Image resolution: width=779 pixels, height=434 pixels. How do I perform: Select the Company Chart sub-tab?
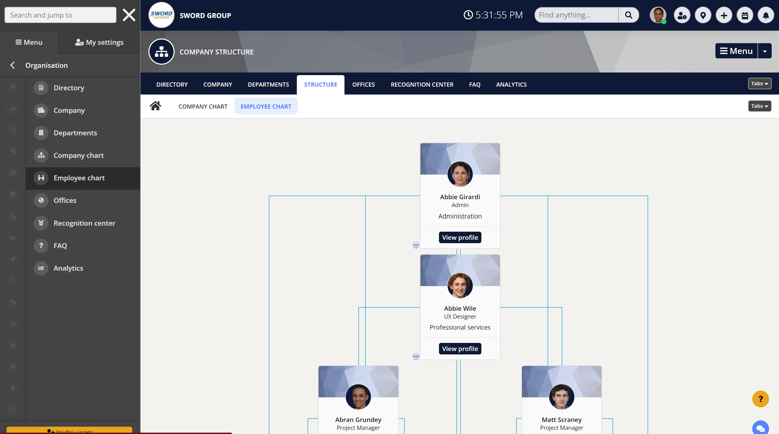point(203,107)
